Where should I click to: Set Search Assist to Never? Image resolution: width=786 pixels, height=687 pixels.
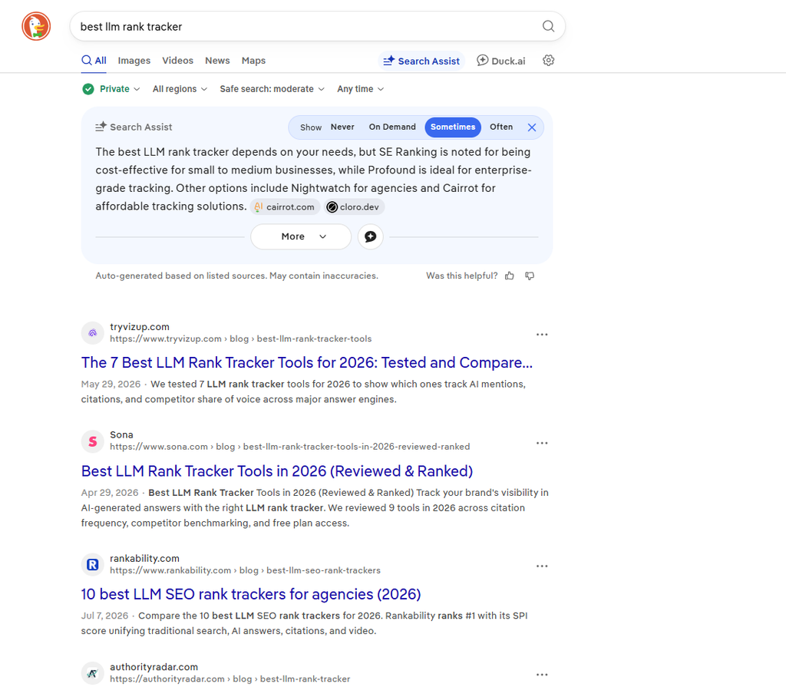[x=342, y=127]
